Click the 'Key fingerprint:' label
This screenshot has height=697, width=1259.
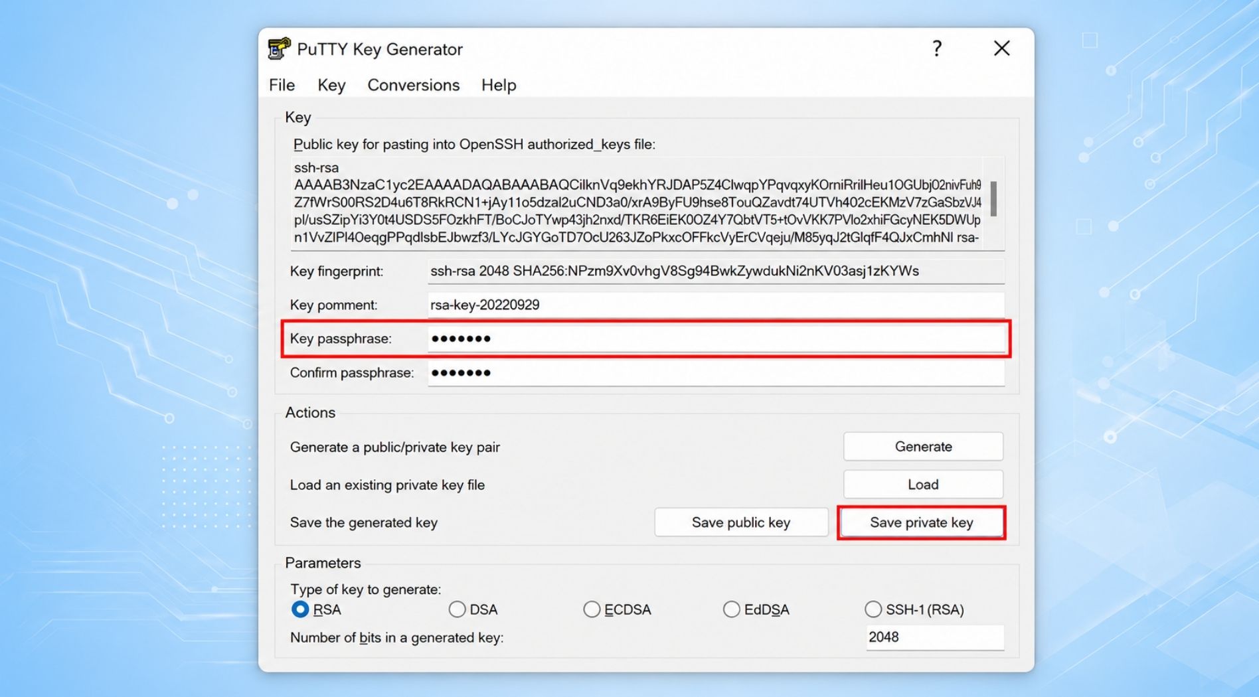(337, 271)
